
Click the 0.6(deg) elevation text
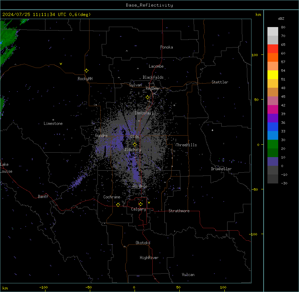coord(80,15)
